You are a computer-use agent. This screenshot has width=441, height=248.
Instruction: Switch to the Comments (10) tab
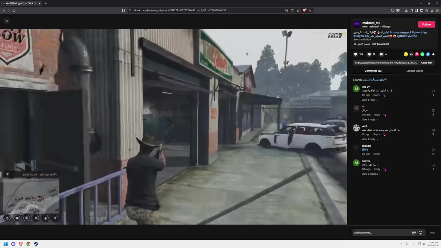click(373, 71)
